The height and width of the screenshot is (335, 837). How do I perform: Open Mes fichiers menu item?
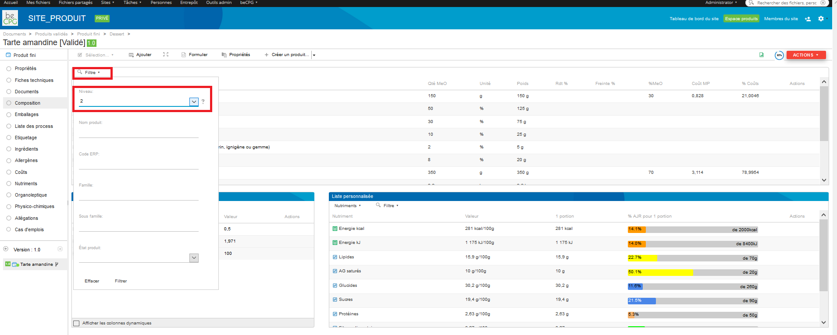pos(38,3)
